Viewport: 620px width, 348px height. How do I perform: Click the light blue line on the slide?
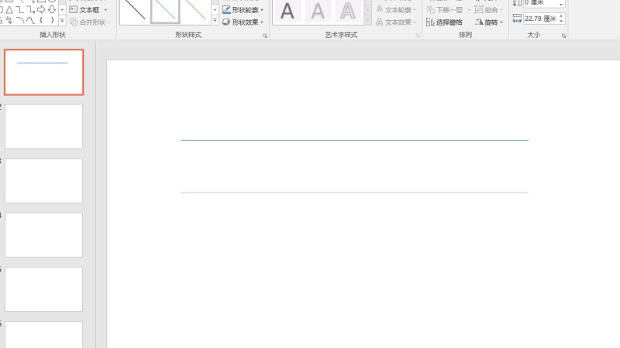pyautogui.click(x=354, y=192)
